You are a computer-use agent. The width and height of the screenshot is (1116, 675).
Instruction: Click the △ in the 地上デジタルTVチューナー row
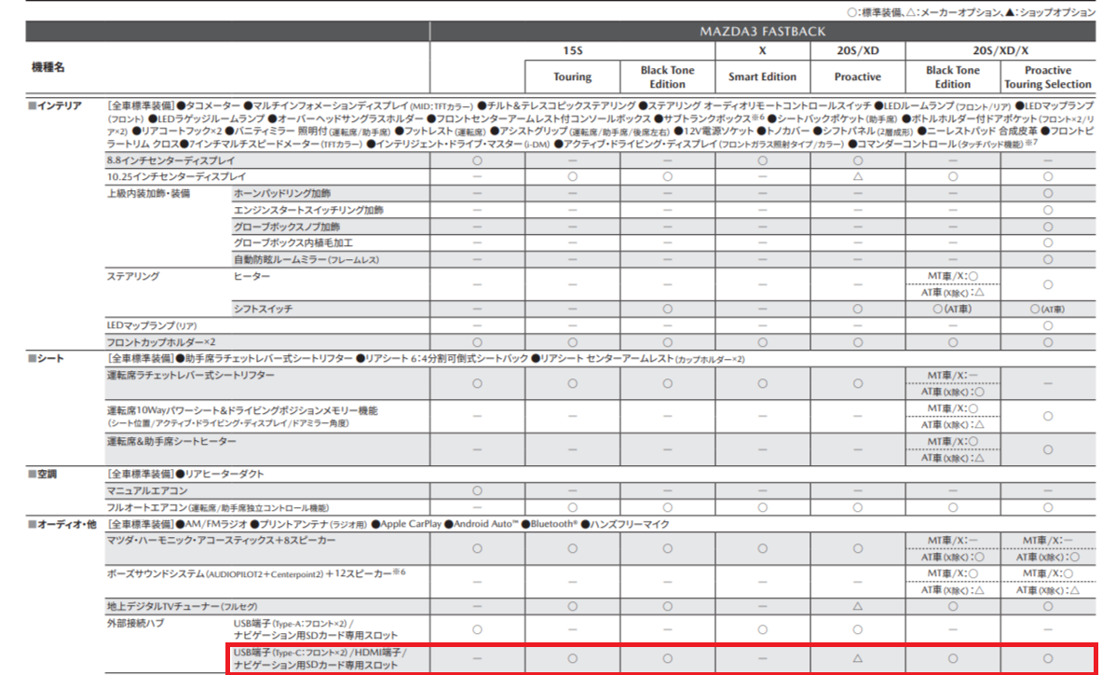(x=858, y=607)
